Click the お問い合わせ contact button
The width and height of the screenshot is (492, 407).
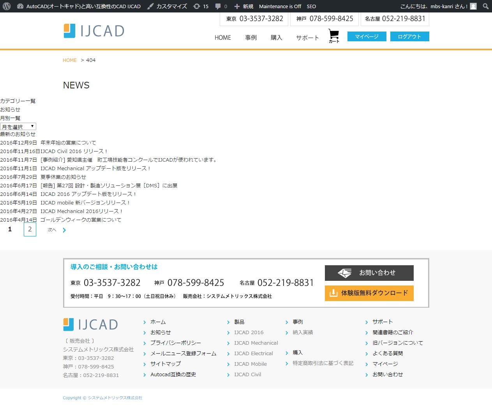369,273
